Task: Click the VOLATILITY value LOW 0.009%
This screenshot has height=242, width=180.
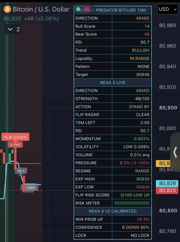Action: tap(136, 147)
